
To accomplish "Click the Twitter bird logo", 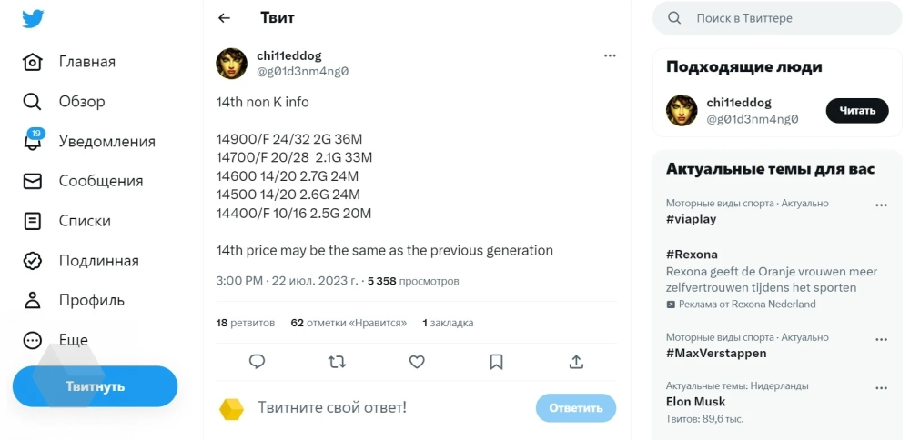I will click(x=34, y=18).
